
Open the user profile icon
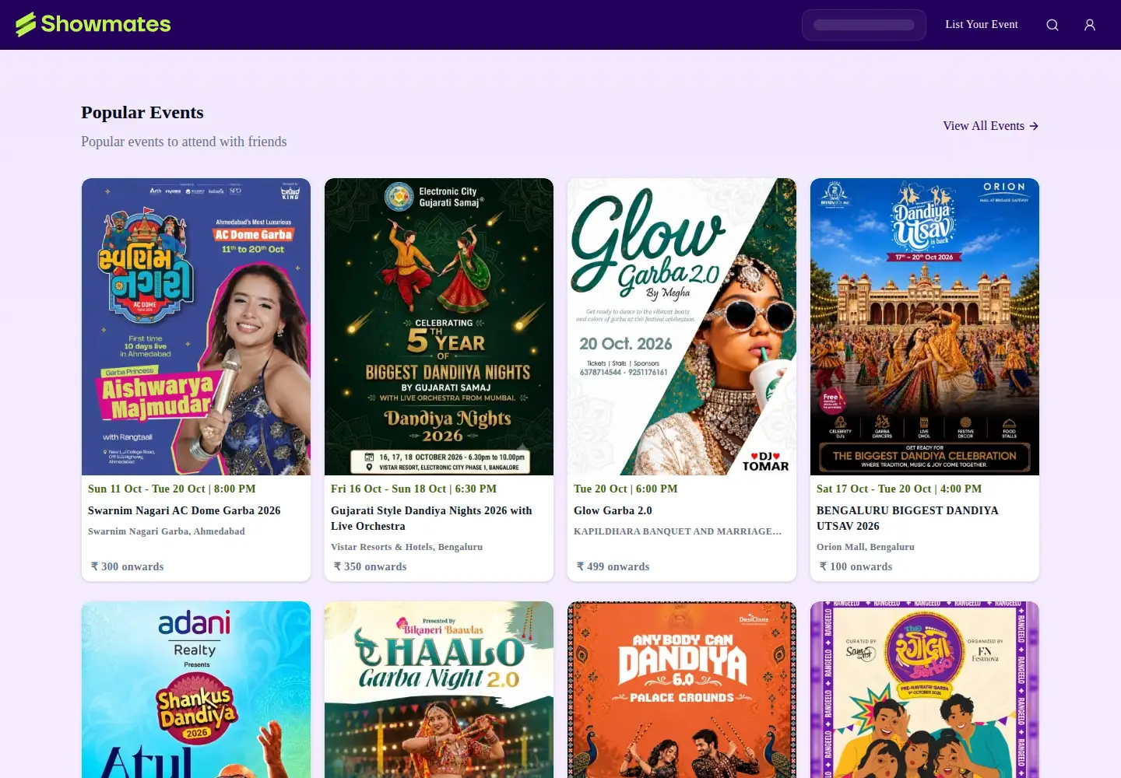tap(1090, 25)
